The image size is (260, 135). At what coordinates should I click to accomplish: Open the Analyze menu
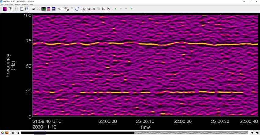pos(18,5)
